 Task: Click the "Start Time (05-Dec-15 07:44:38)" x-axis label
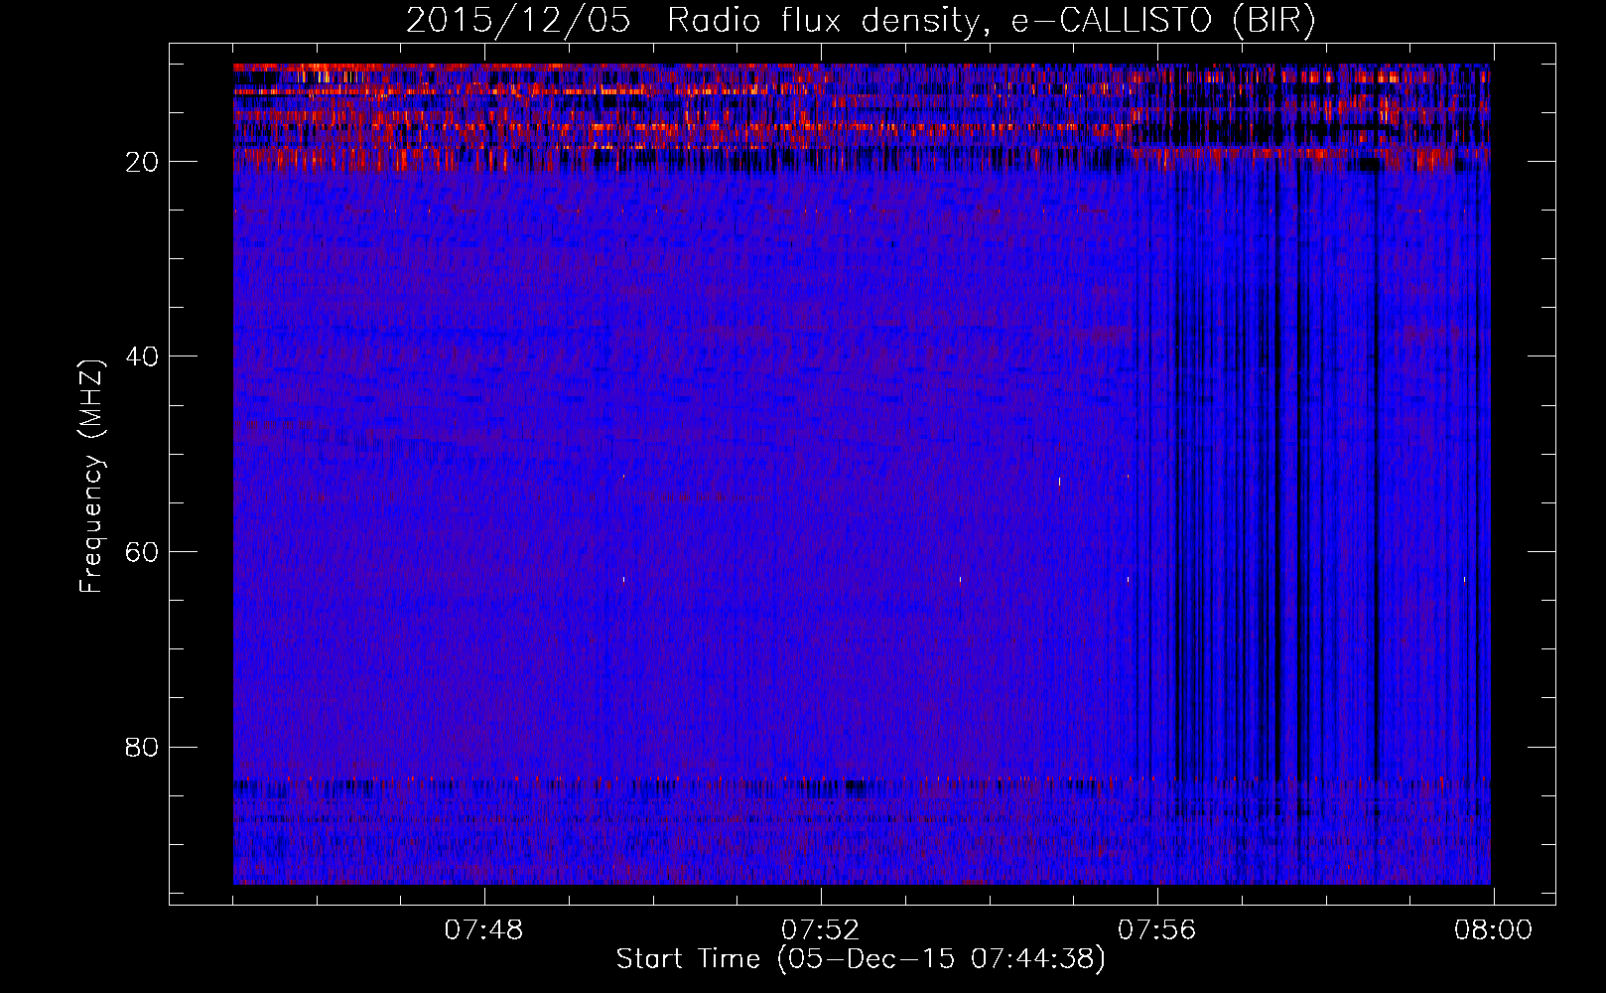tap(861, 959)
